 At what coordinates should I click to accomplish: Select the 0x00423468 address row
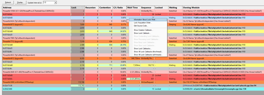point(133,89)
